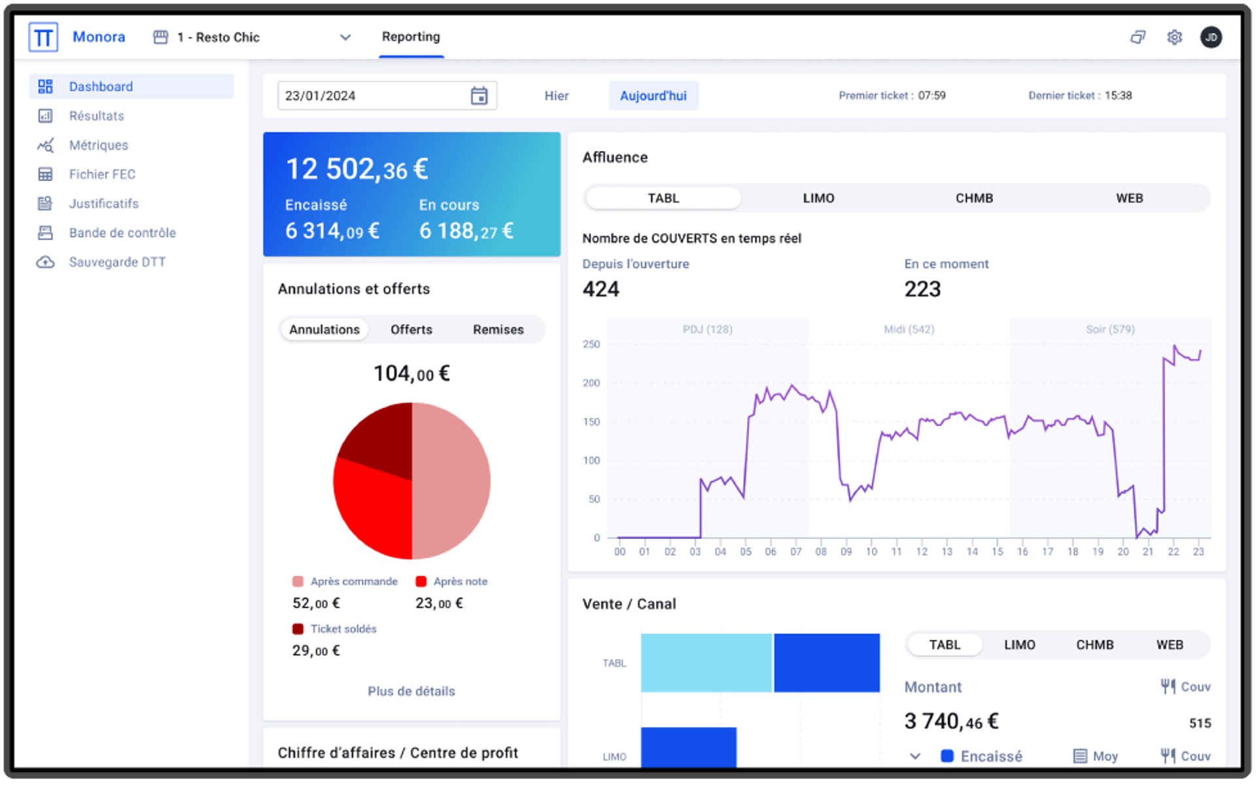Open the calendar date picker icon

[479, 96]
